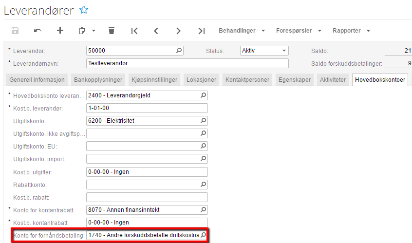Click Kost.b. leverandør field 1-01-00

[147, 108]
